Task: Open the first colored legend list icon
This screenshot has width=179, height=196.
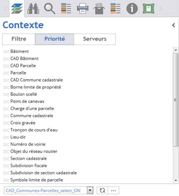Action: [x=66, y=9]
